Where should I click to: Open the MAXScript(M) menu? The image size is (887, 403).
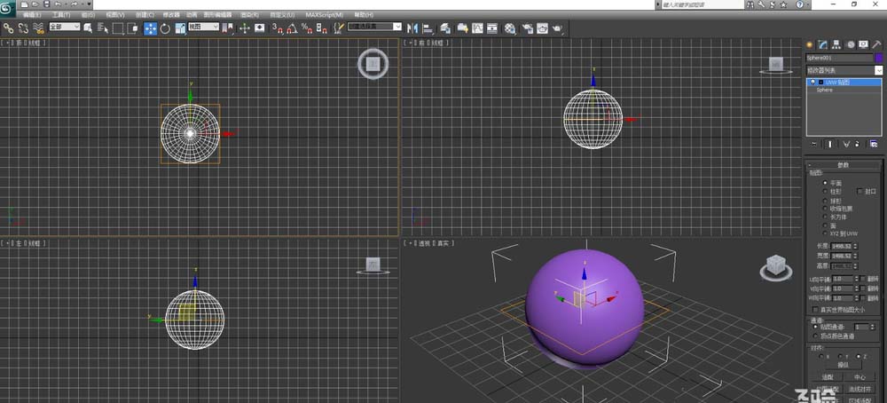[324, 15]
